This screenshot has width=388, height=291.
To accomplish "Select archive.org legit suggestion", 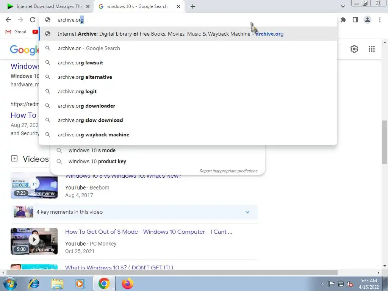I will (188, 91).
